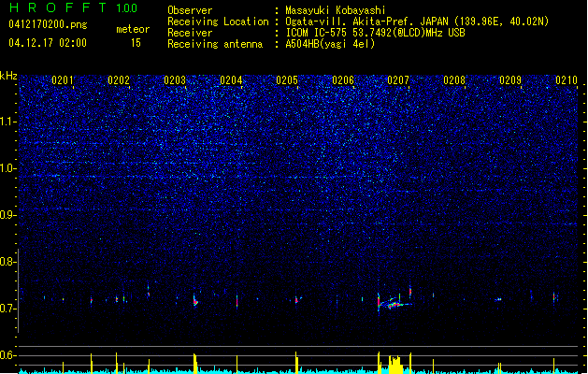Image resolution: width=588 pixels, height=374 pixels.
Task: Click the 0203 time marker
Action: coord(175,80)
